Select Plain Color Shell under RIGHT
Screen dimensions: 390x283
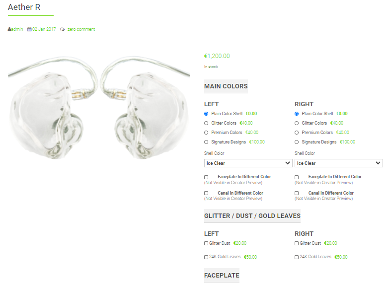pyautogui.click(x=297, y=114)
